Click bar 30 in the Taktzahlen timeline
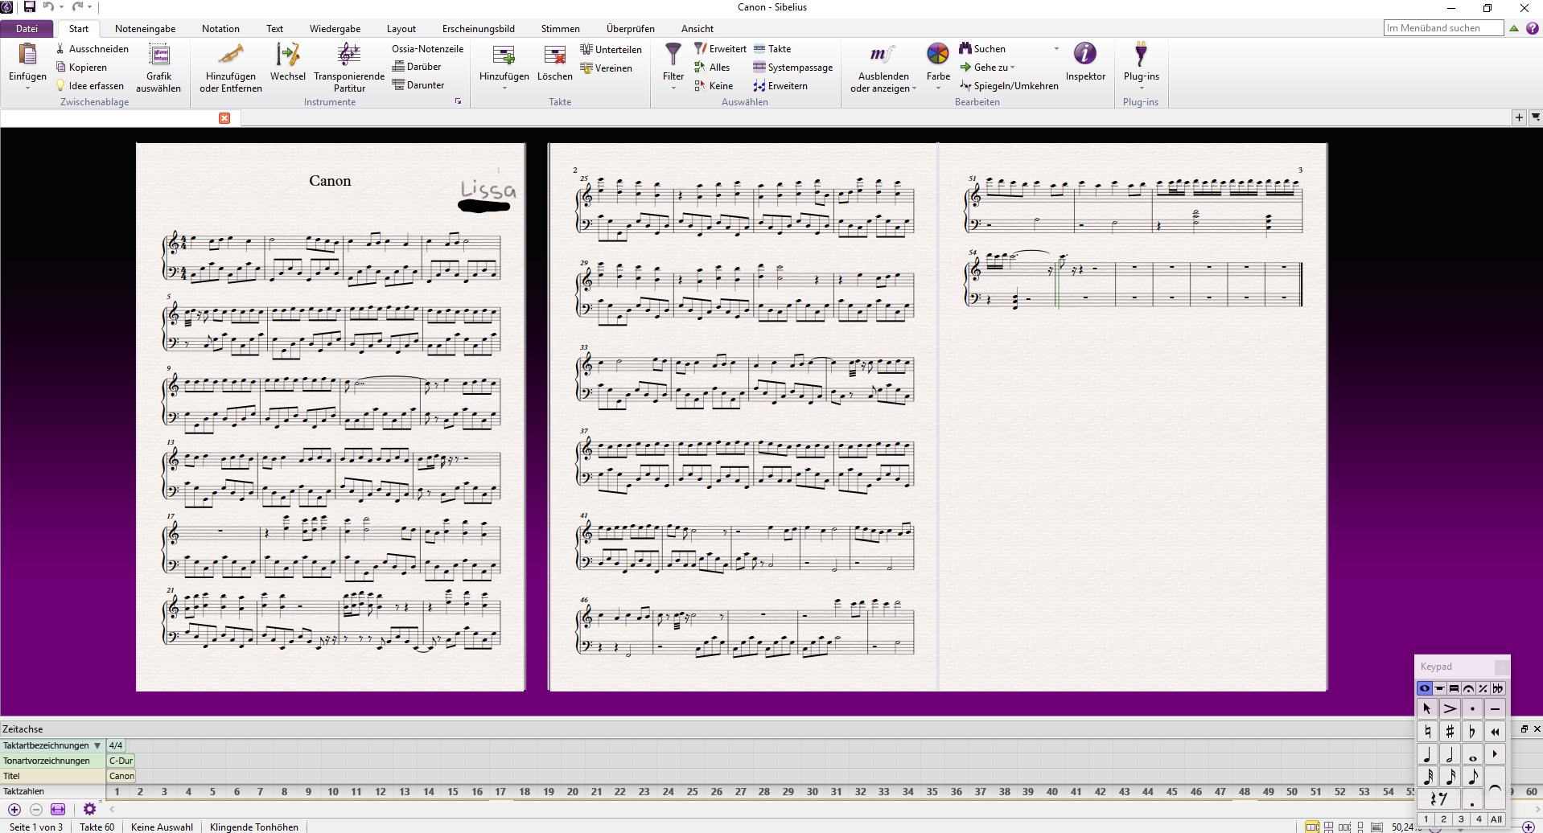Viewport: 1543px width, 833px height. click(812, 792)
